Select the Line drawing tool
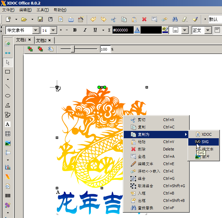222x218 pixels. pyautogui.click(x=8, y=86)
